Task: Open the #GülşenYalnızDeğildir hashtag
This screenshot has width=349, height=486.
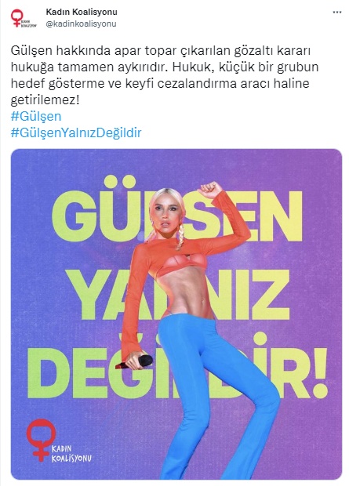Action: tap(76, 132)
